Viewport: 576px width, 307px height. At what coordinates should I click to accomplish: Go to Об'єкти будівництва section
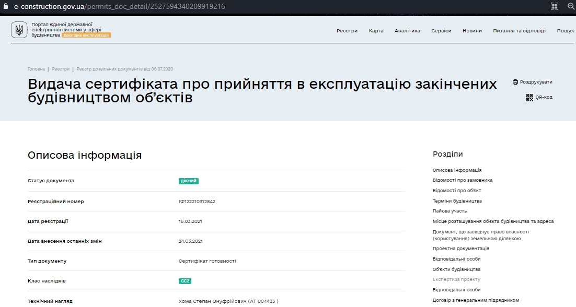(x=456, y=269)
